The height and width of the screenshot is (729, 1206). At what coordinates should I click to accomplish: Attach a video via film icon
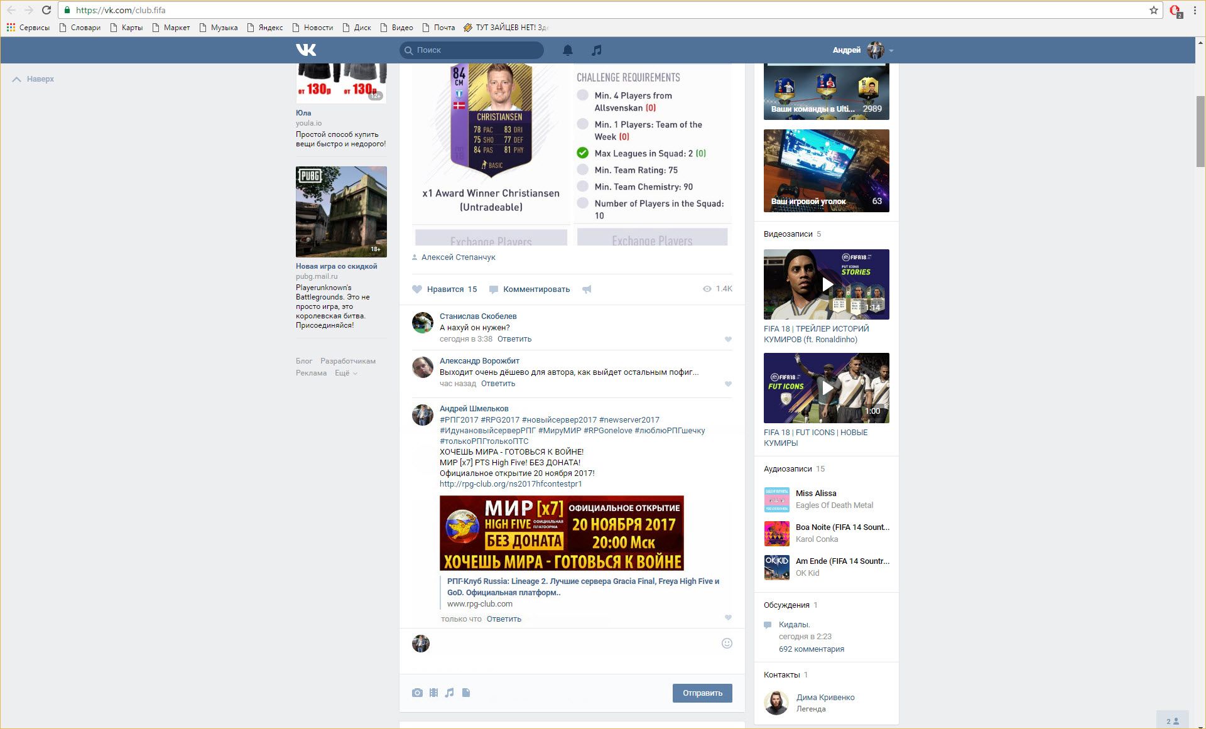click(433, 693)
